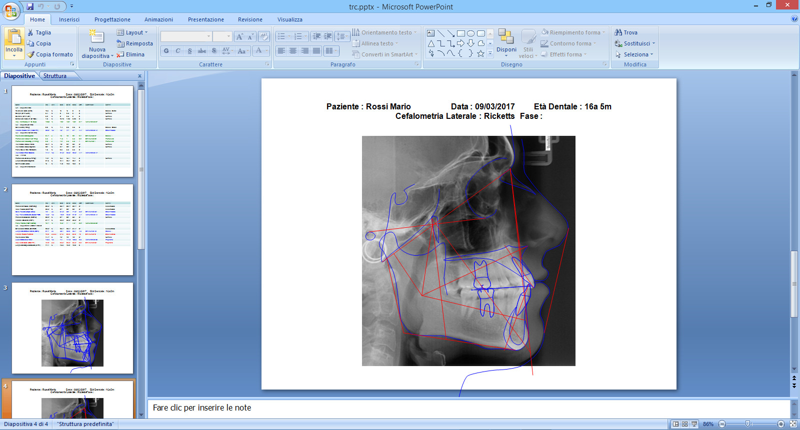Click Converti in SmartArt button

(x=385, y=54)
